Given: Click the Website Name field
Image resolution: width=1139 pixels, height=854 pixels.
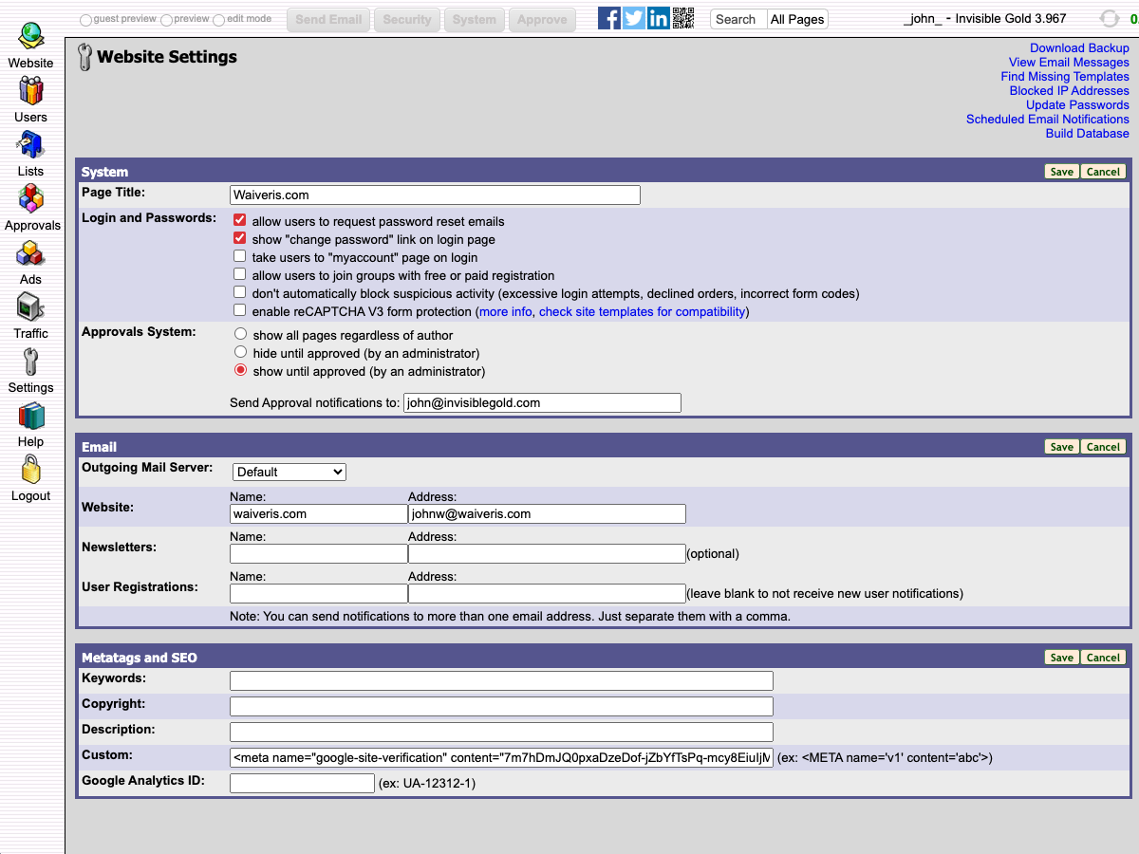Looking at the screenshot, I should point(319,513).
